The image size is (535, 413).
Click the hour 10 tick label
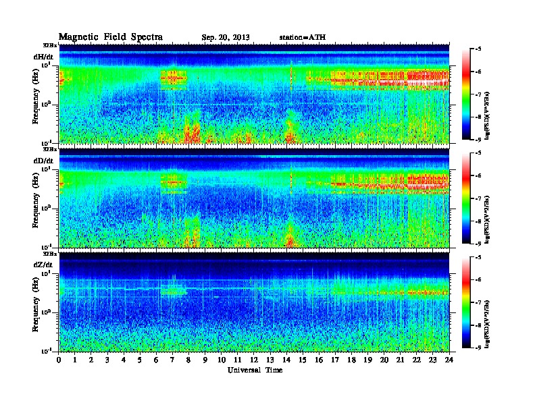222,360
